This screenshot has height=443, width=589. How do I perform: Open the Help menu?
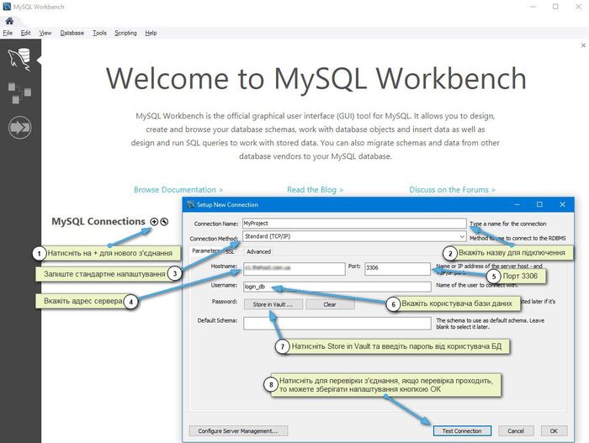click(151, 33)
